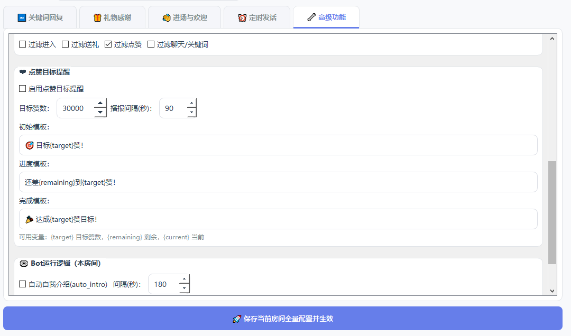This screenshot has width=571, height=336.
Task: Toggle the 过滤聊天/关键词 checkbox
Action: point(151,44)
